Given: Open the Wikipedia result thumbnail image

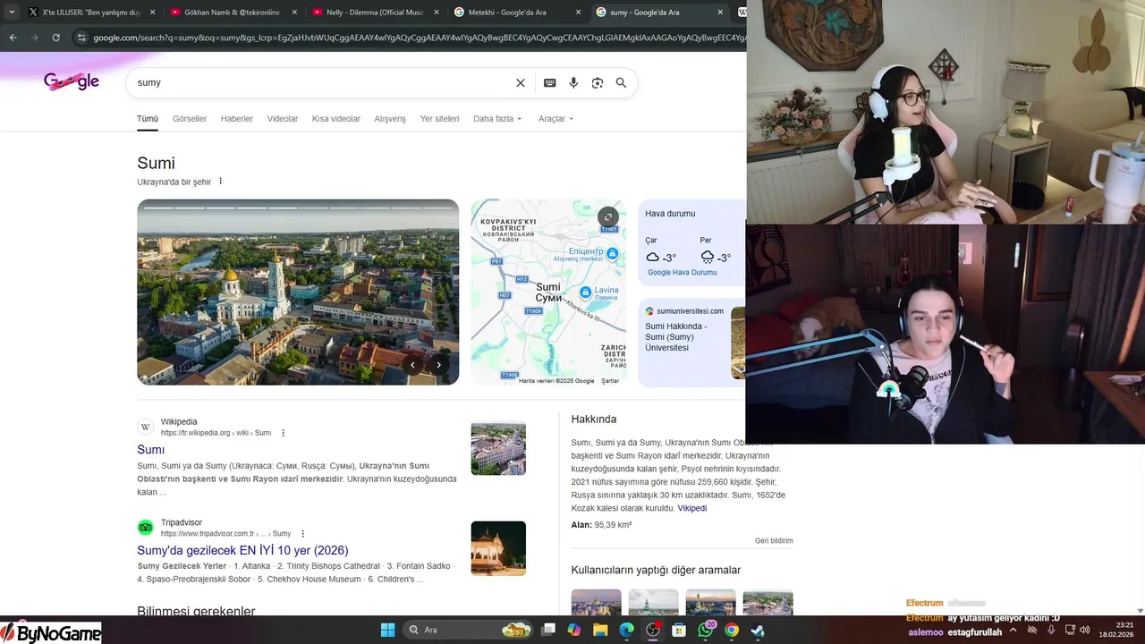Looking at the screenshot, I should click(498, 448).
